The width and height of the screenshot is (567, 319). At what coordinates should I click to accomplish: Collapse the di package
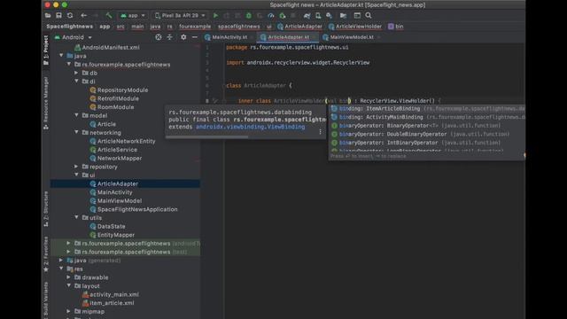pyautogui.click(x=76, y=82)
